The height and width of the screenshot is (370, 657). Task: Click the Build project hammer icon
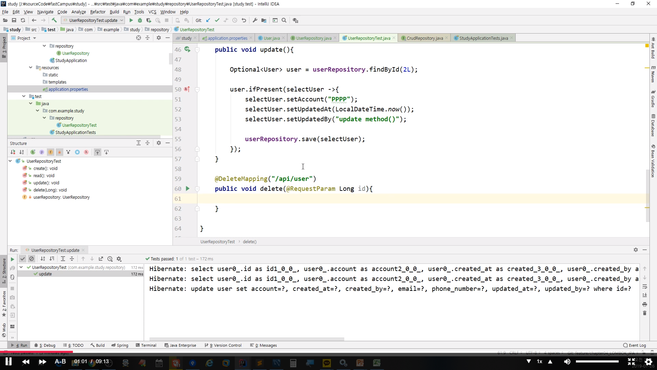point(54,21)
